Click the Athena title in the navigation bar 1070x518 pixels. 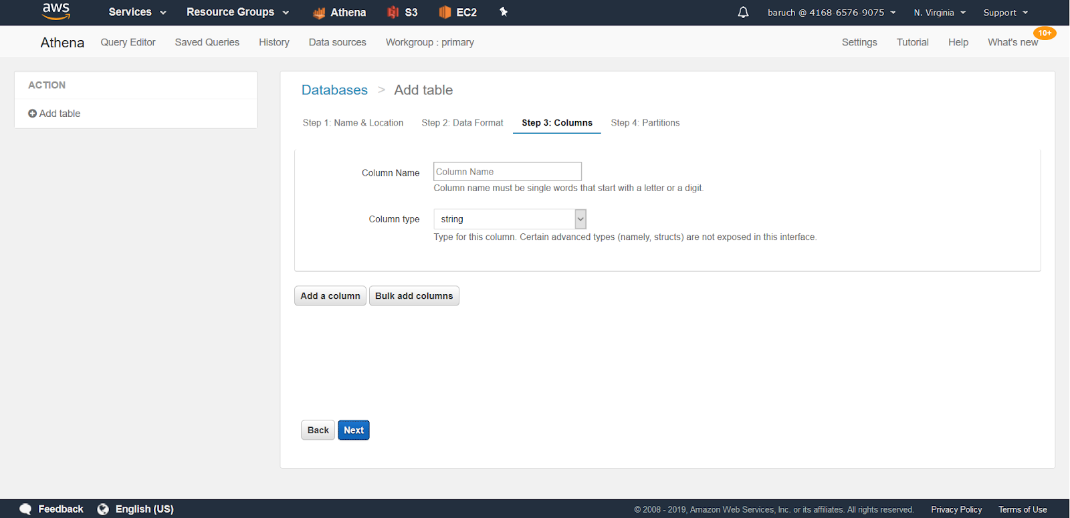pyautogui.click(x=62, y=43)
